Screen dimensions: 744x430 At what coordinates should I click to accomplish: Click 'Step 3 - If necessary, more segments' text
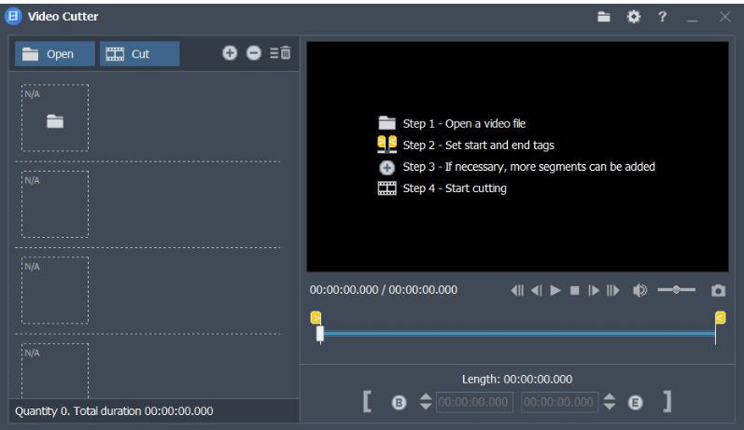pyautogui.click(x=528, y=167)
